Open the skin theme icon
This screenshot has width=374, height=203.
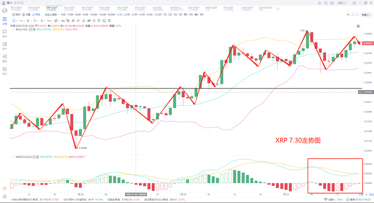click(332, 3)
